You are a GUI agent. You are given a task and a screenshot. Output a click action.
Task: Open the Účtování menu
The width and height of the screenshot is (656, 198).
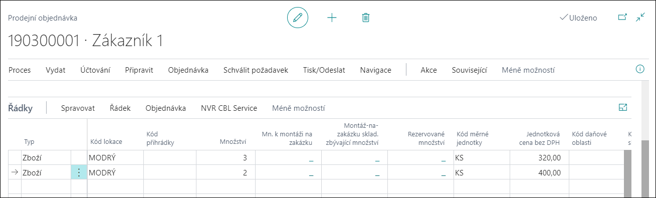[95, 70]
